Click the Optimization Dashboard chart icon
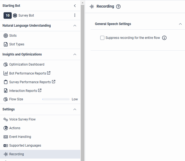Image resolution: width=185 pixels, height=161 pixels. point(5,64)
